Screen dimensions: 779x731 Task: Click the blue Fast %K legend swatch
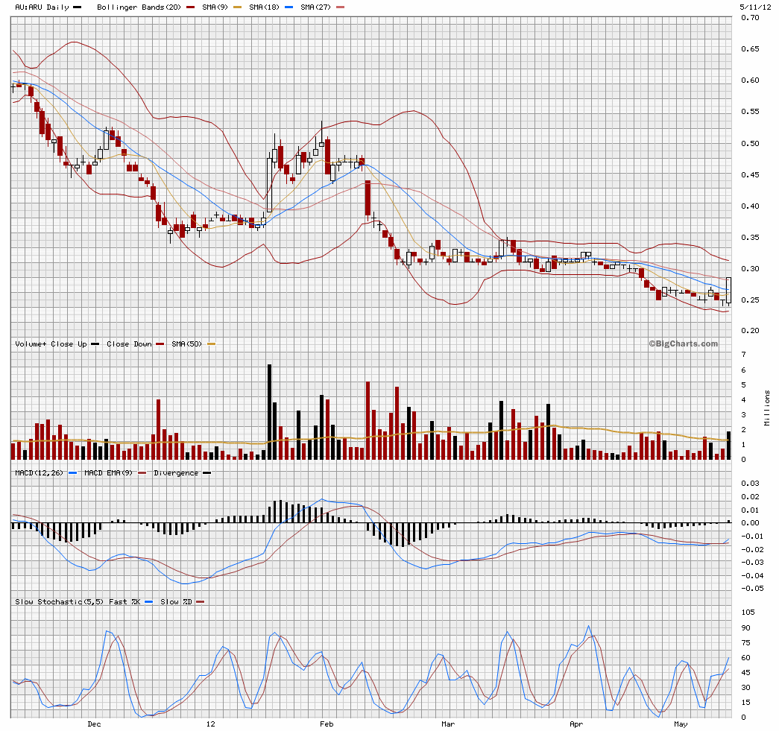tap(149, 602)
